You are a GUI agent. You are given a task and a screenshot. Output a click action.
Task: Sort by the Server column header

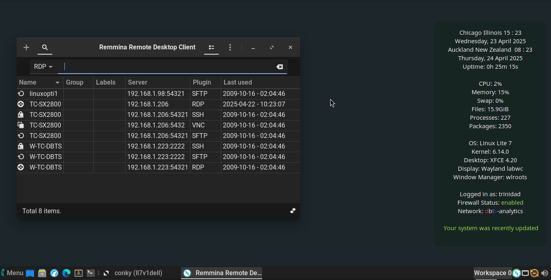[158, 82]
